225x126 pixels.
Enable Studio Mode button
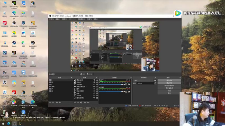(169, 88)
